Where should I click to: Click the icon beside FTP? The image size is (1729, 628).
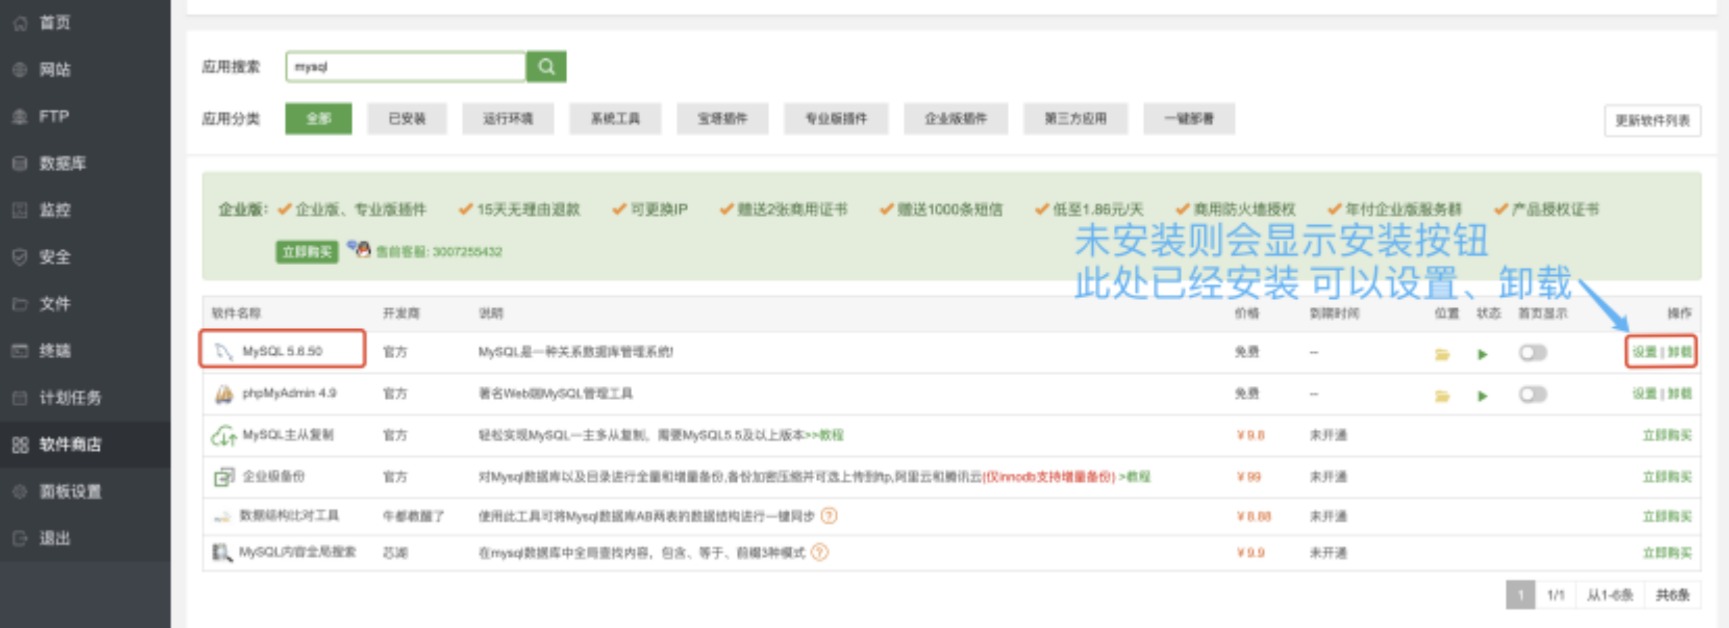point(20,116)
